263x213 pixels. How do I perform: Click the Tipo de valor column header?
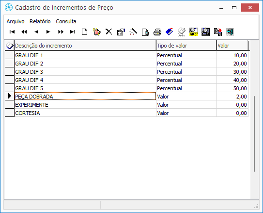tap(186, 46)
